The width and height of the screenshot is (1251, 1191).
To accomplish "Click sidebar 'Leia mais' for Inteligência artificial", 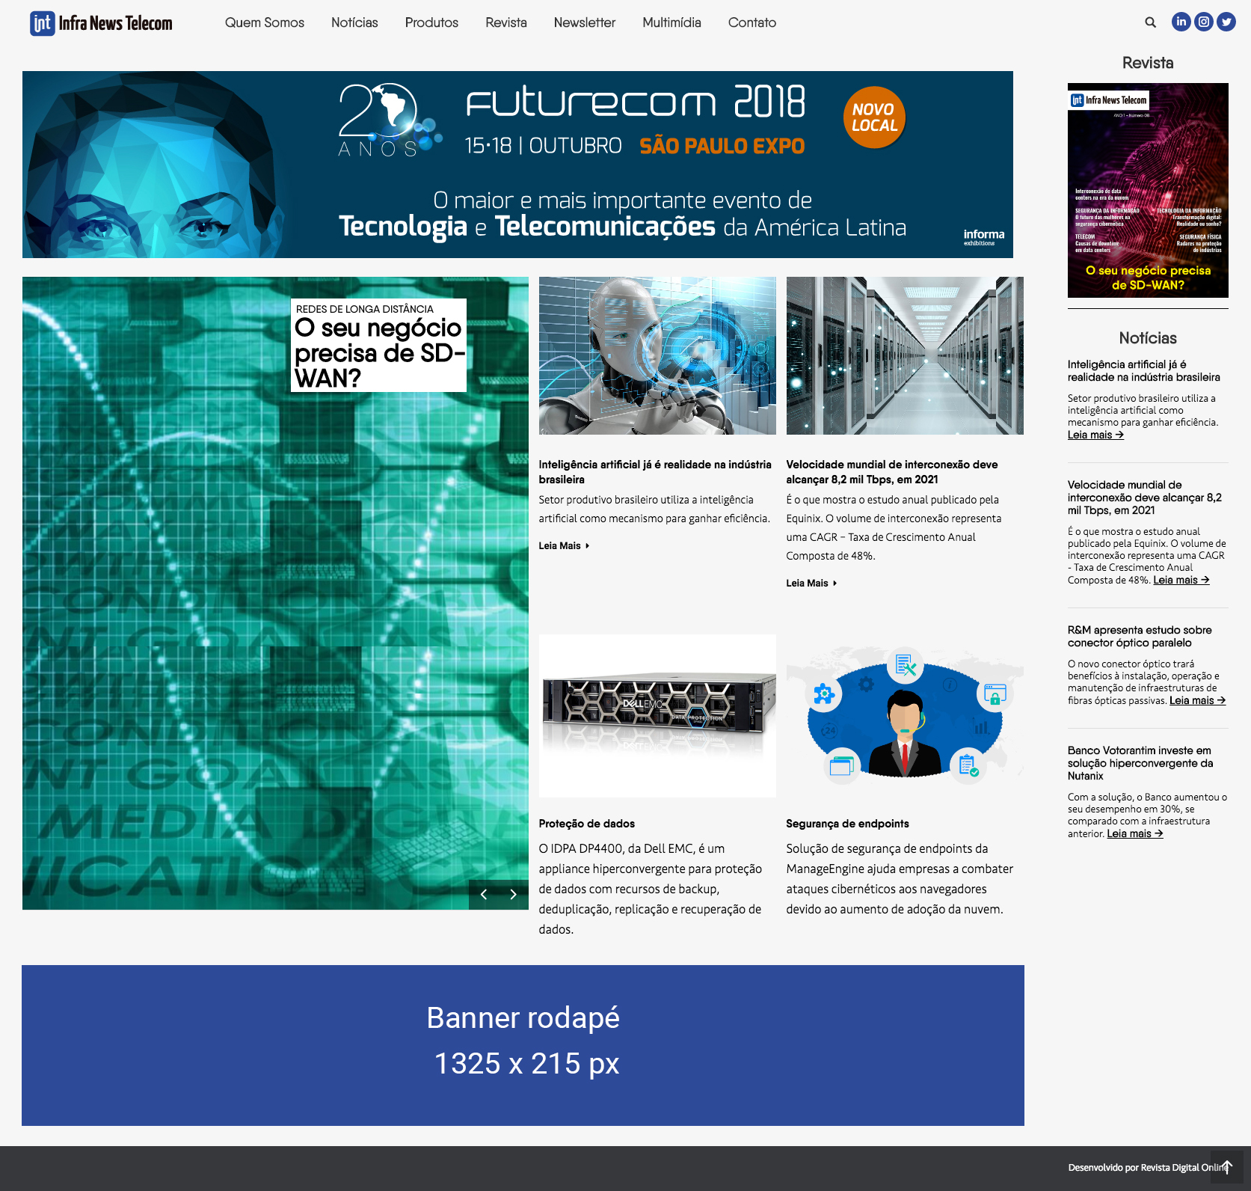I will pos(1095,435).
